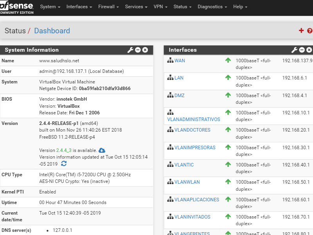Image resolution: width=313 pixels, height=235 pixels.
Task: Click the DMZ IP address 192.168.4.1
Action: [x=295, y=95]
